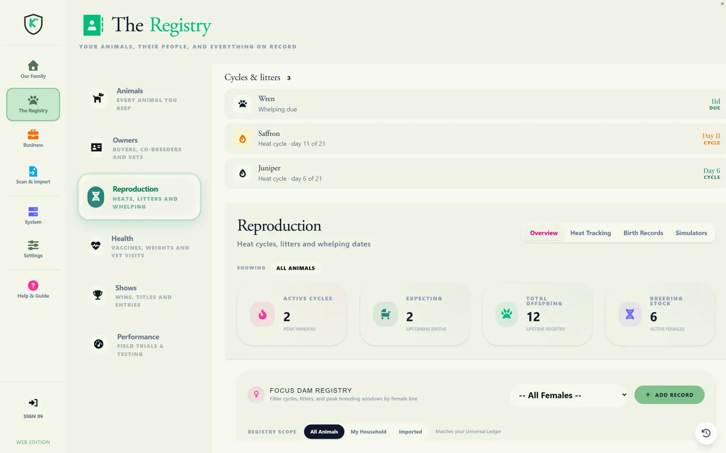Open history clock icon button

click(706, 433)
